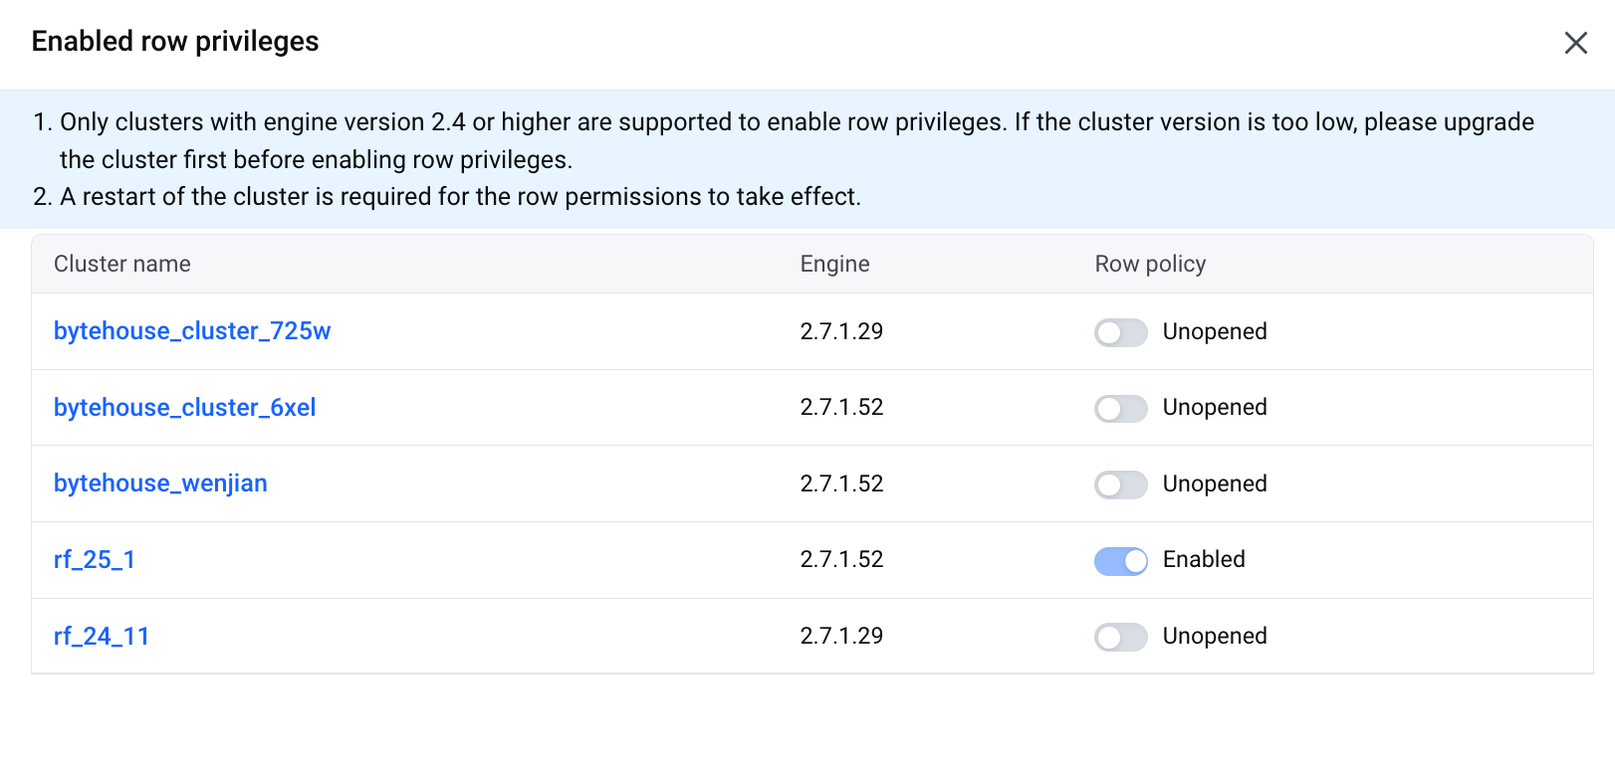Open the bytehouse_cluster_725w cluster link

coord(192,331)
